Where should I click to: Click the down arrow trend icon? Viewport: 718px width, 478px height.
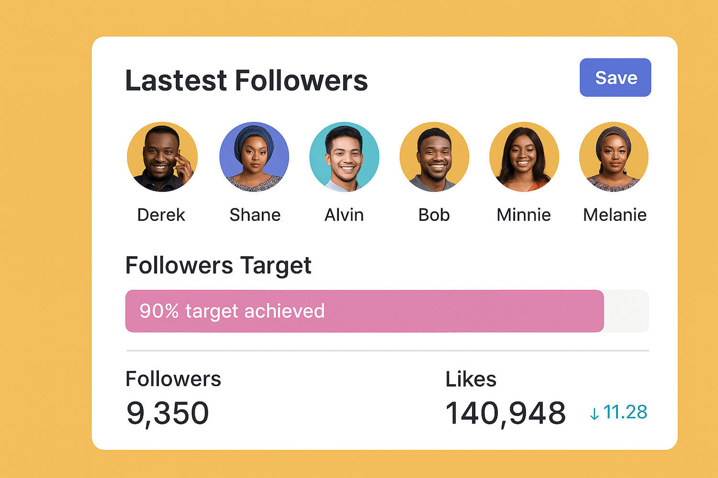tap(595, 413)
